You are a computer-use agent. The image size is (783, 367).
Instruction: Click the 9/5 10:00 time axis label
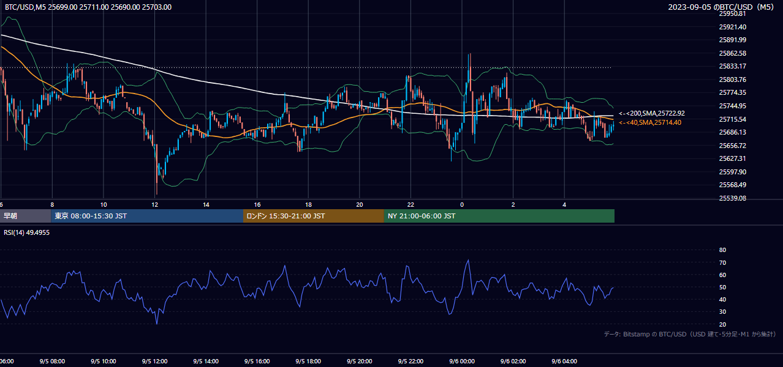tap(104, 361)
